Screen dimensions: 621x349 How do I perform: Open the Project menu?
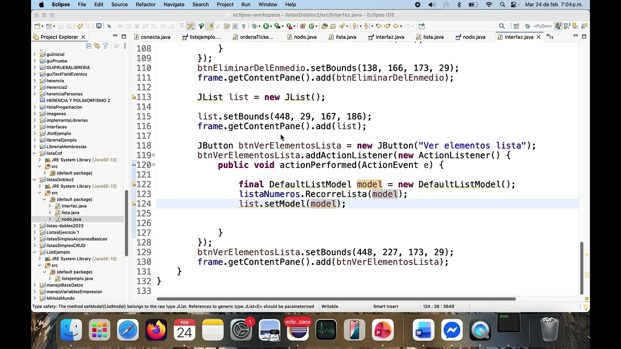click(x=225, y=4)
